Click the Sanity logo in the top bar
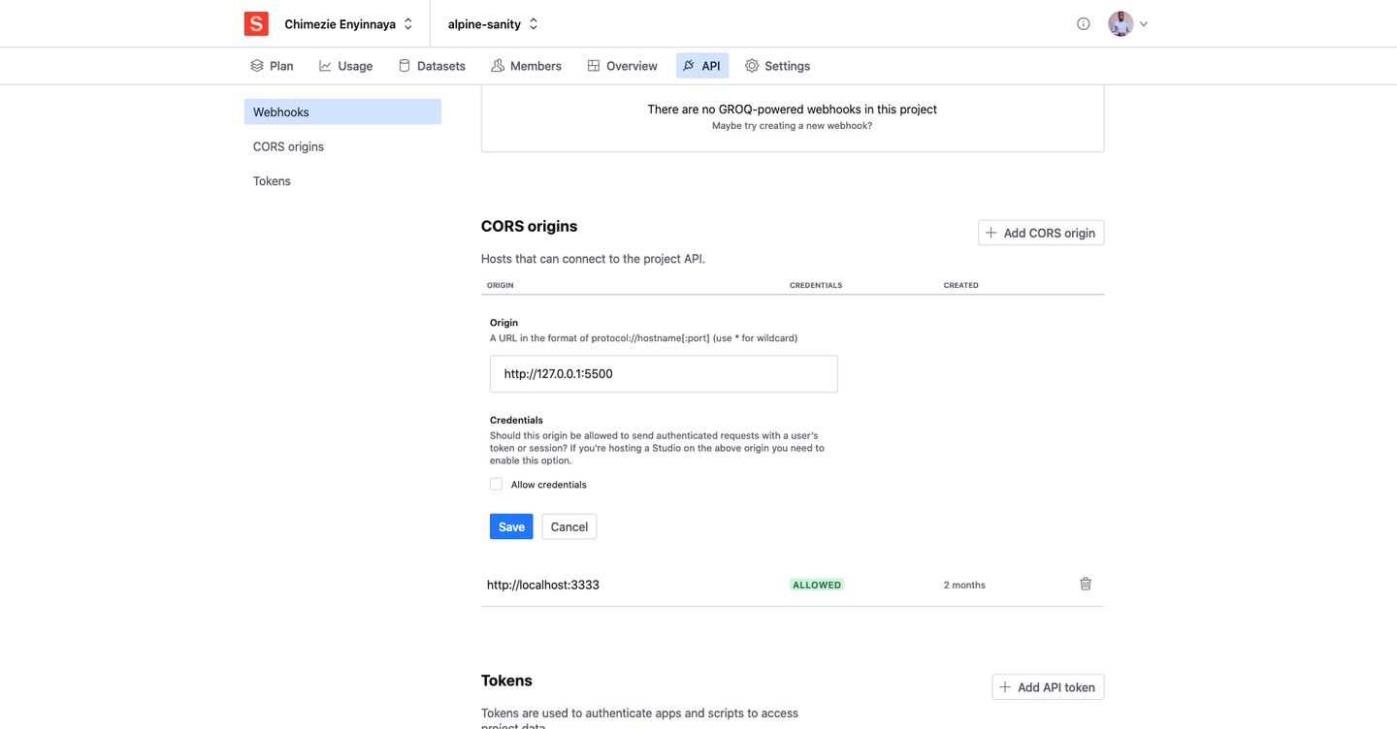 coord(255,23)
